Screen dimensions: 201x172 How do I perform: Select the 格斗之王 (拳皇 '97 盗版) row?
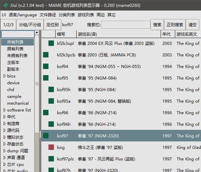(x=121, y=147)
